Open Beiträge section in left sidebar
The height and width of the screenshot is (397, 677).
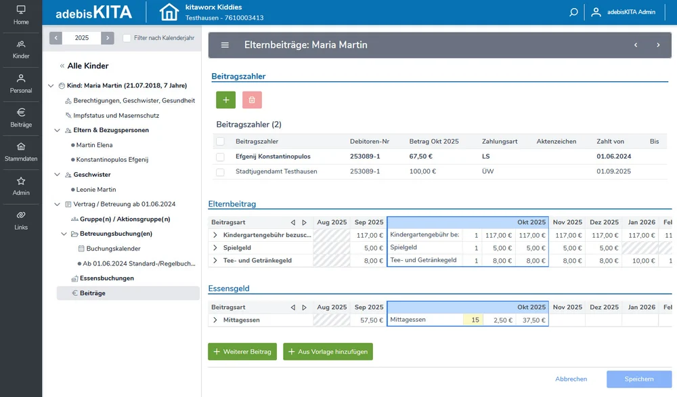click(21, 118)
